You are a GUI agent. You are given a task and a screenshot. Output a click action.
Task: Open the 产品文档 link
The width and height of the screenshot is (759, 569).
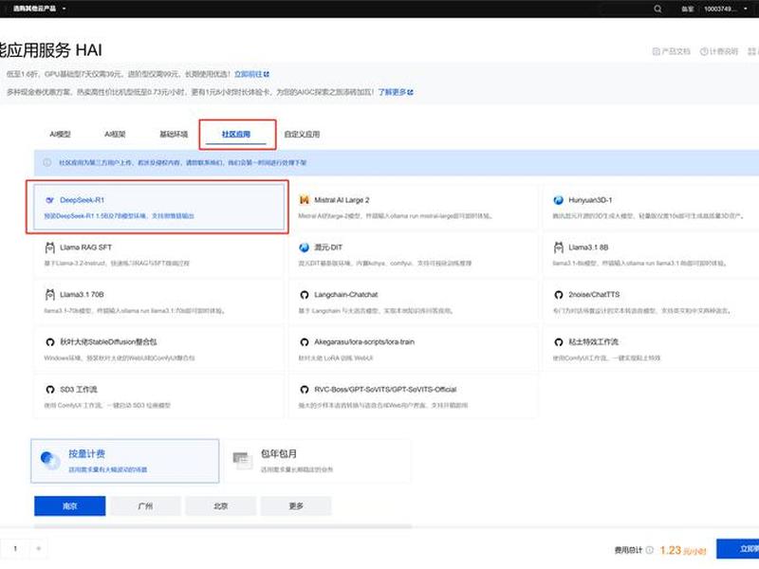click(x=671, y=51)
